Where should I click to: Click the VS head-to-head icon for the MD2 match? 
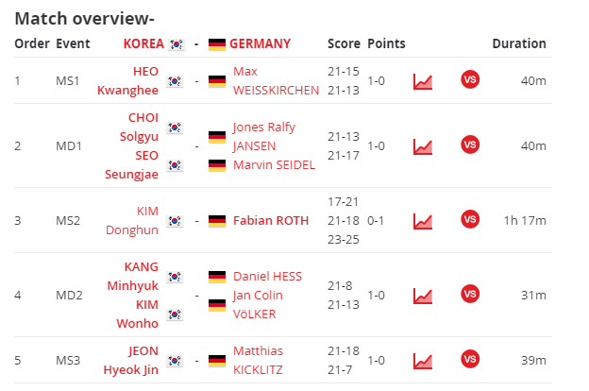point(470,294)
